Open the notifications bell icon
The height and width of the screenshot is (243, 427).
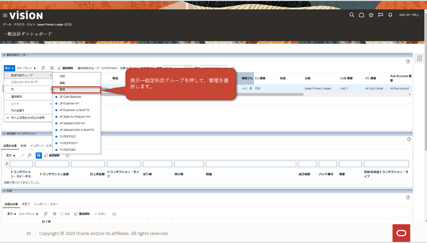pos(390,15)
